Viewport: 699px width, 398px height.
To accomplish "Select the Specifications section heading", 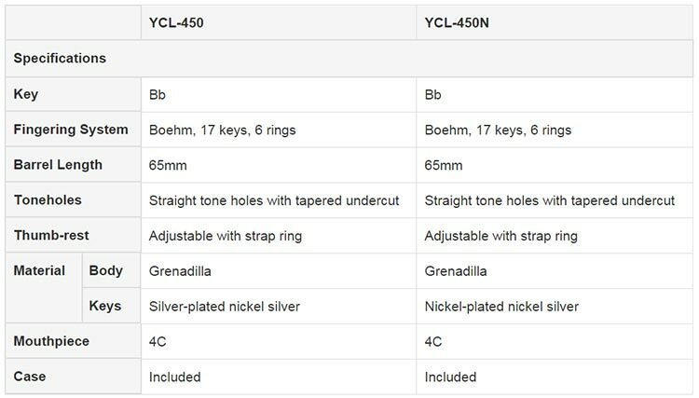I will pos(61,59).
